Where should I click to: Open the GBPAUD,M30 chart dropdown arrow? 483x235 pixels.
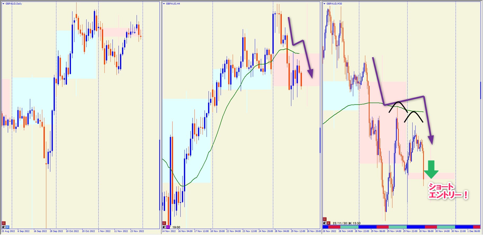(324, 4)
